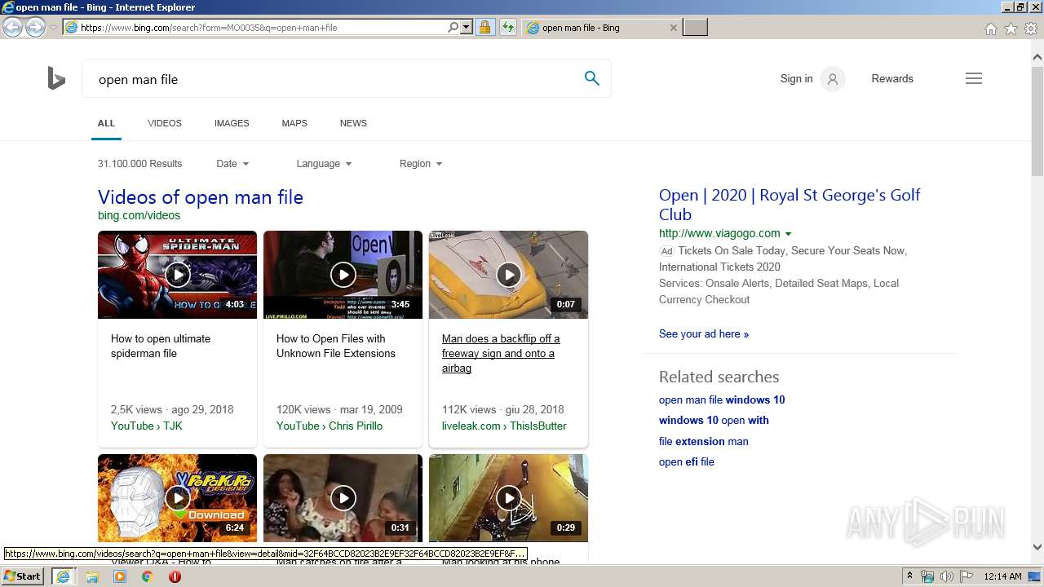Select the 'open man file - Bing' browser tab
Viewport: 1044px width, 587px height.
coord(601,28)
